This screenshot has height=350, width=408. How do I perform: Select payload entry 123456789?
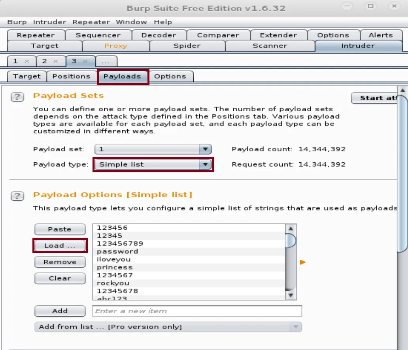(189, 243)
